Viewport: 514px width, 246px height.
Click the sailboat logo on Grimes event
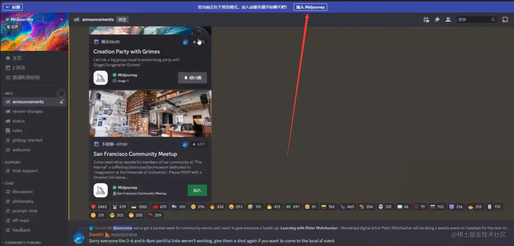coord(101,78)
